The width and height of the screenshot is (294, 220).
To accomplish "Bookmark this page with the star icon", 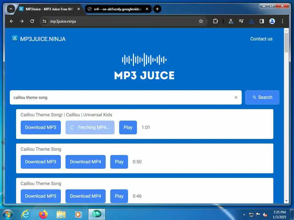I will tap(201, 21).
